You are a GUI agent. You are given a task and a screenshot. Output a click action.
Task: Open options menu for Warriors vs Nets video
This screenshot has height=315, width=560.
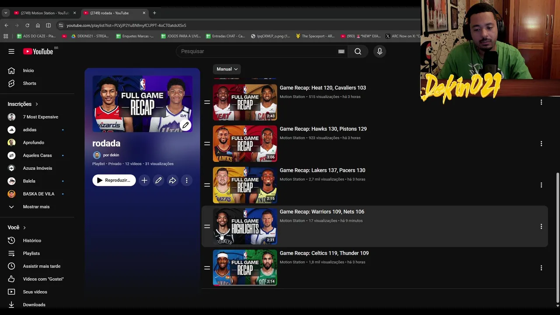pos(541,226)
